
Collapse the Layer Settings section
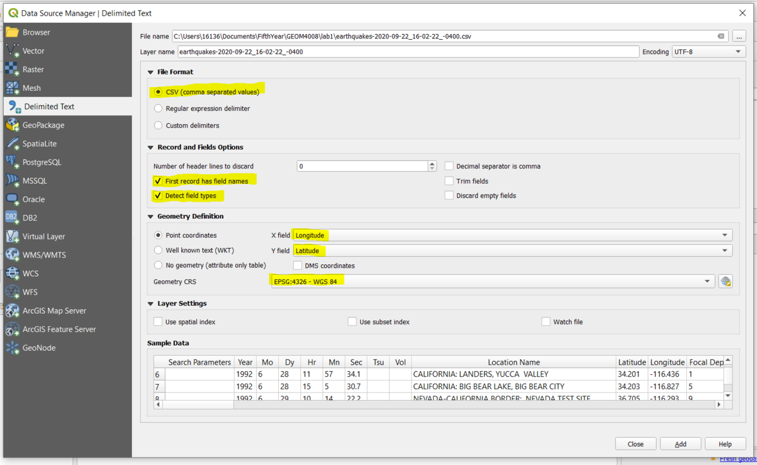click(x=151, y=303)
